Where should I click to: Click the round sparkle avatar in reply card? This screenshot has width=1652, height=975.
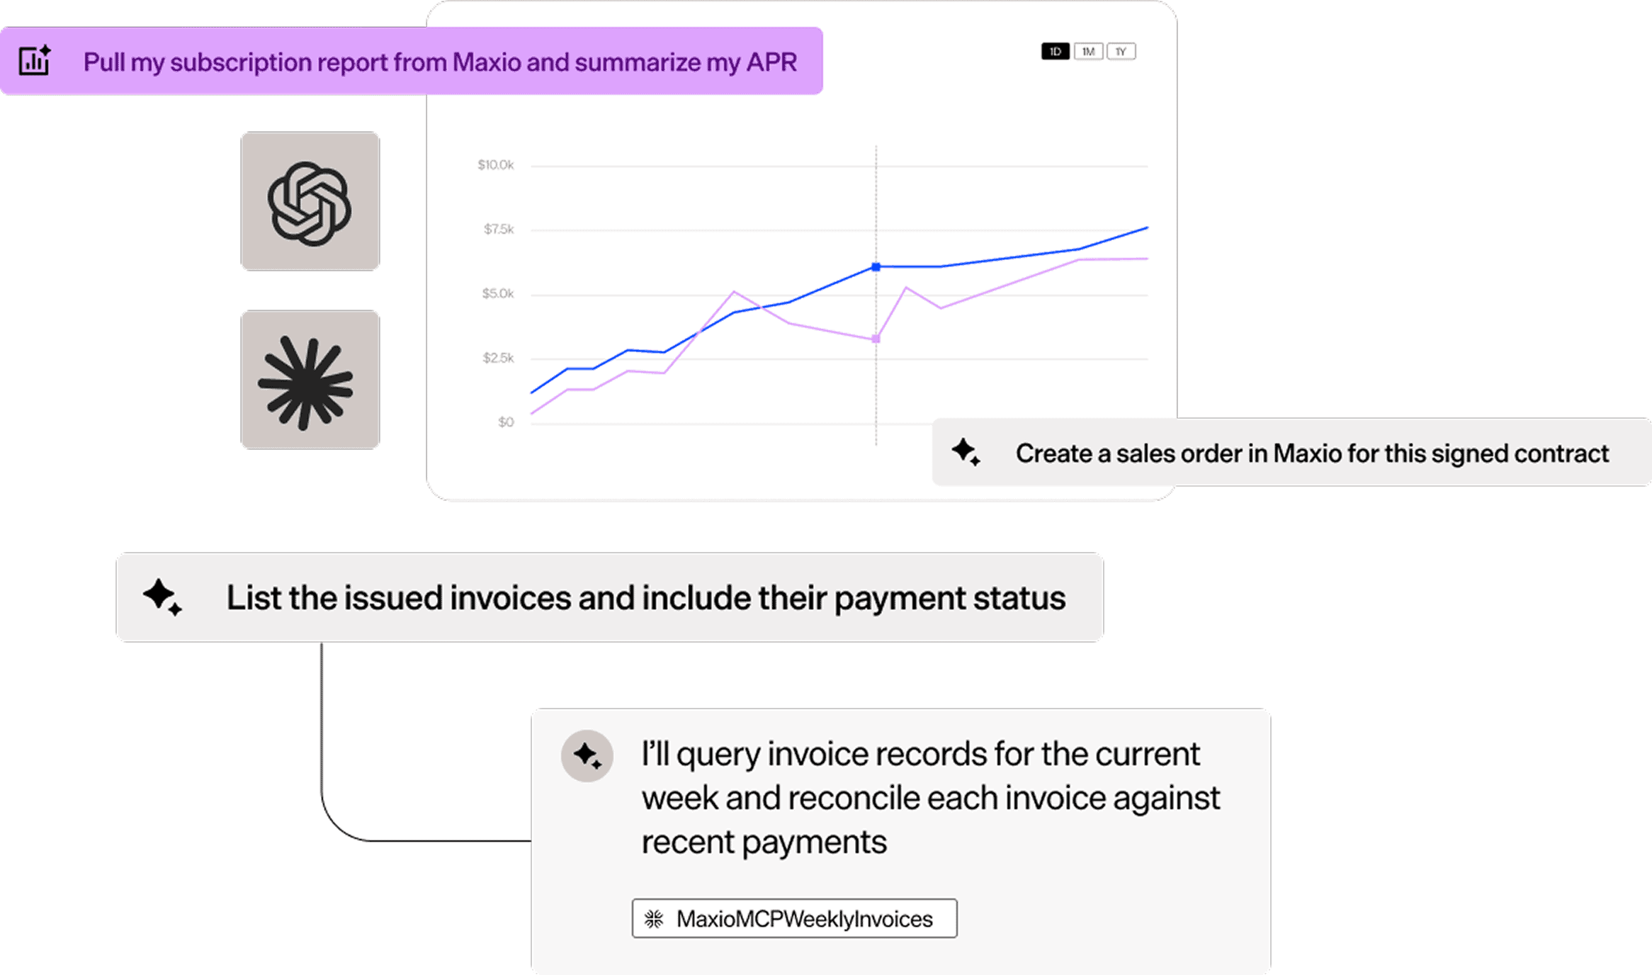click(x=587, y=755)
